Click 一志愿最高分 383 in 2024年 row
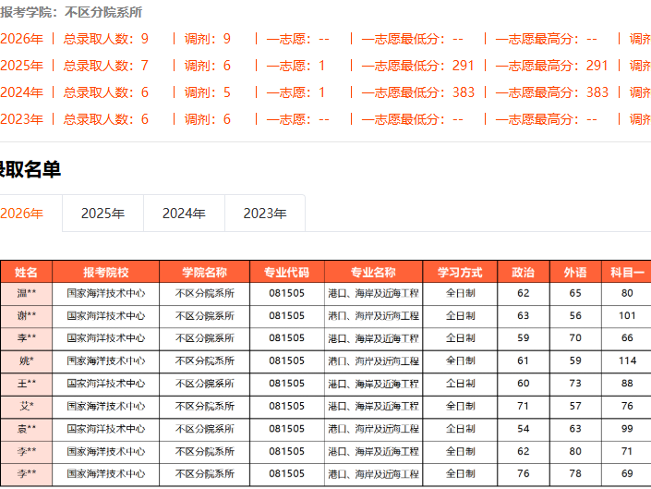This screenshot has height=489, width=651. point(552,92)
